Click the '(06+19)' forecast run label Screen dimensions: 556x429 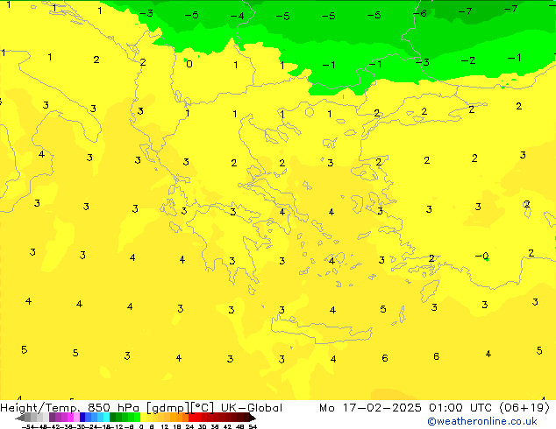tap(524, 408)
